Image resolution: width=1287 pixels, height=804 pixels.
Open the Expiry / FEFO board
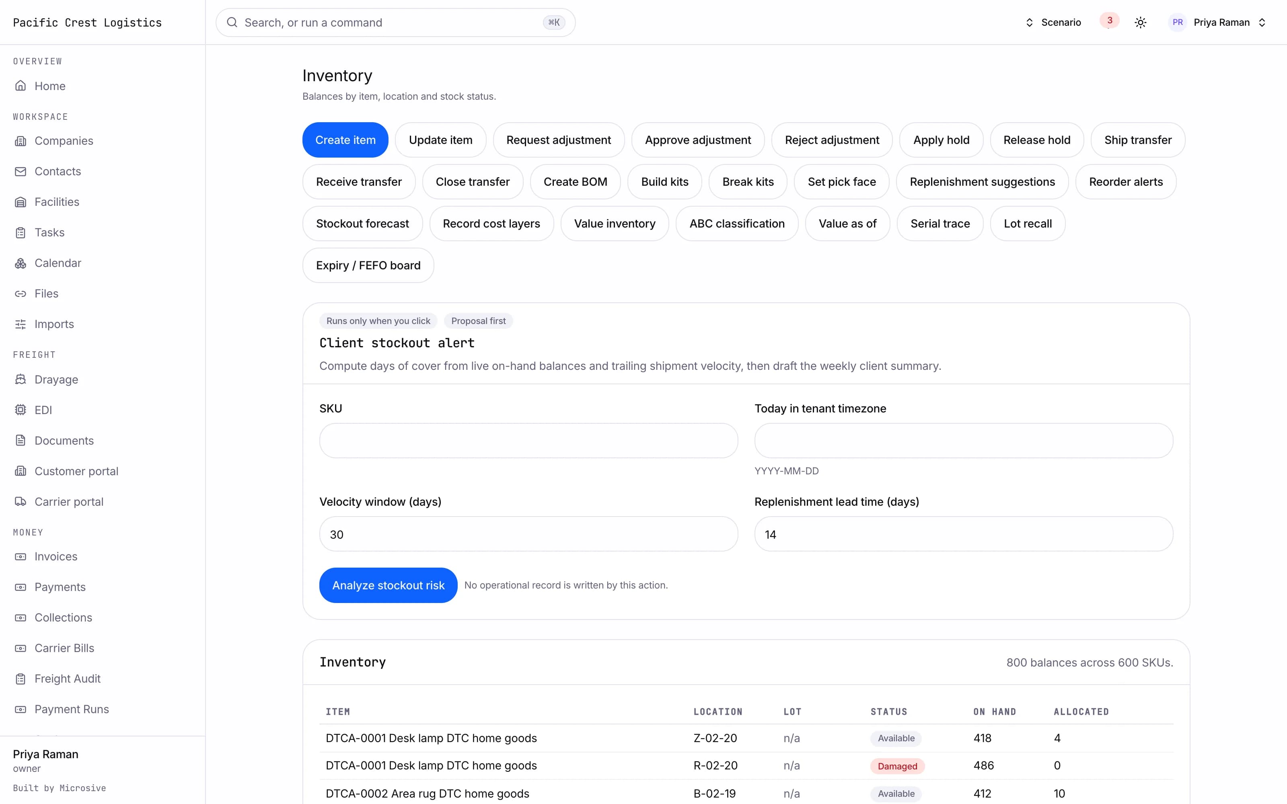pos(368,265)
